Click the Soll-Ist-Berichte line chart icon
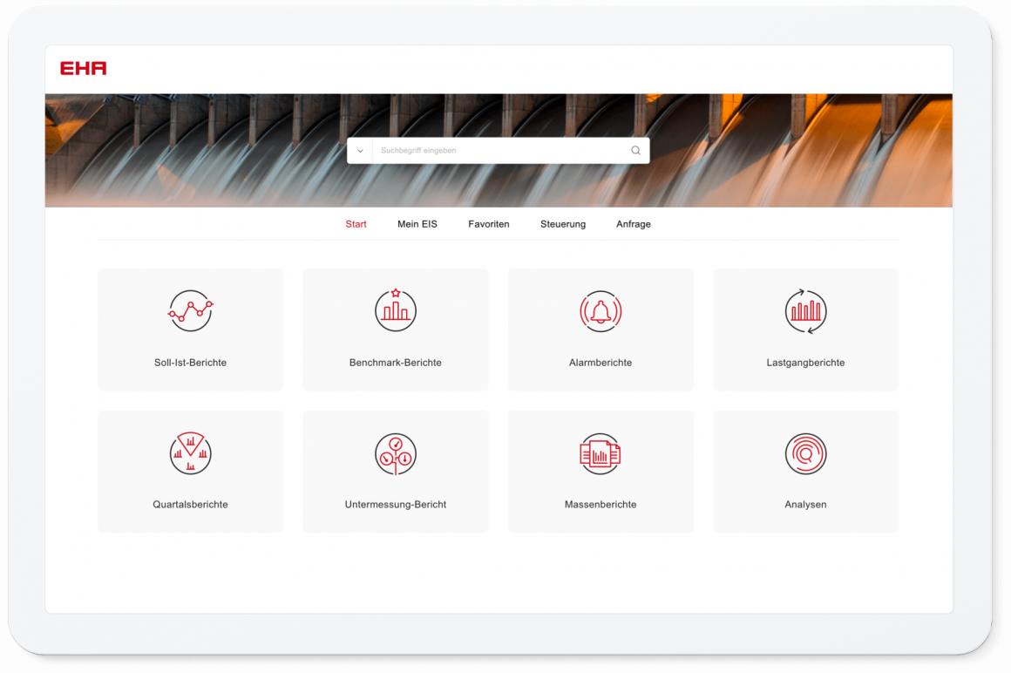Screen dimensions: 1011x673 [190, 311]
